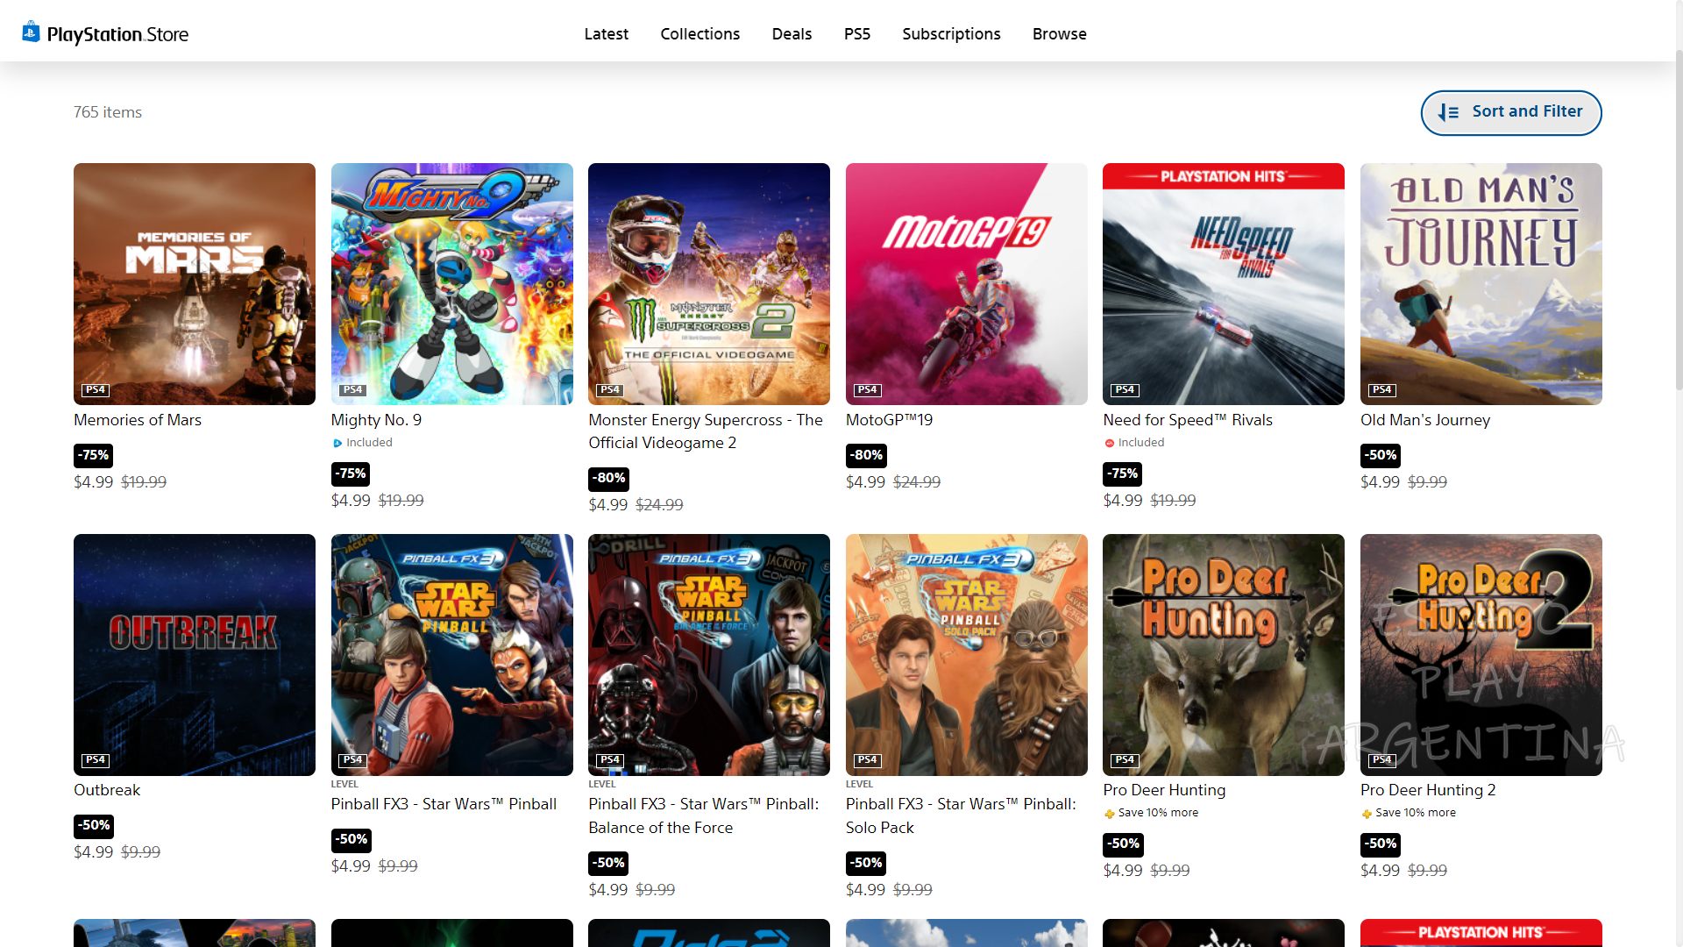Screen dimensions: 1683x947
Task: Click PS4 badge on Memories of Mars
Action: (96, 389)
